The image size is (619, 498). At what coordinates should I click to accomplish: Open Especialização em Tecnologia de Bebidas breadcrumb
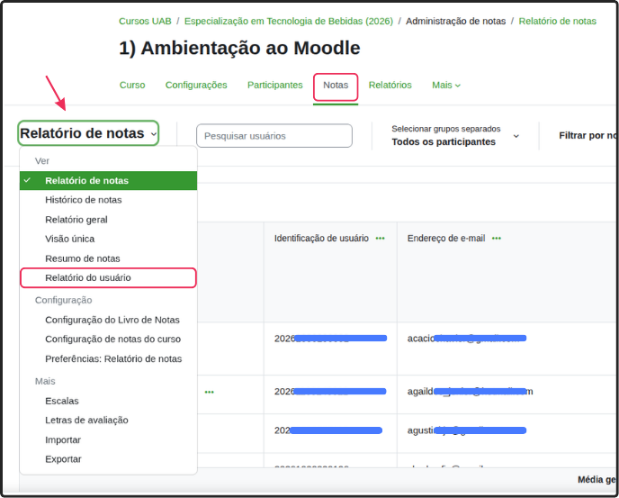point(288,21)
